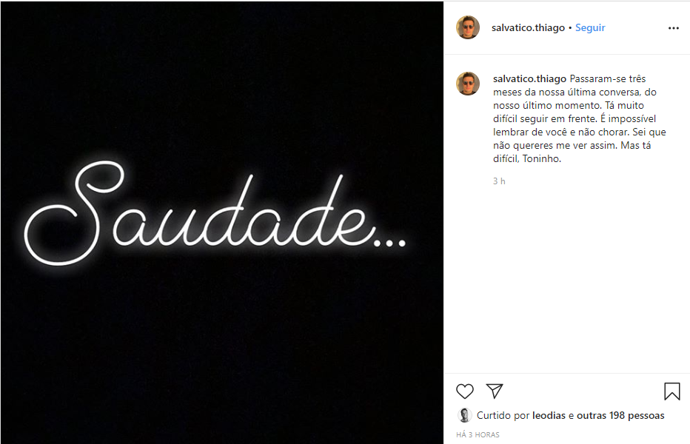Follow the account via Seguir
The image size is (690, 444).
coord(590,27)
